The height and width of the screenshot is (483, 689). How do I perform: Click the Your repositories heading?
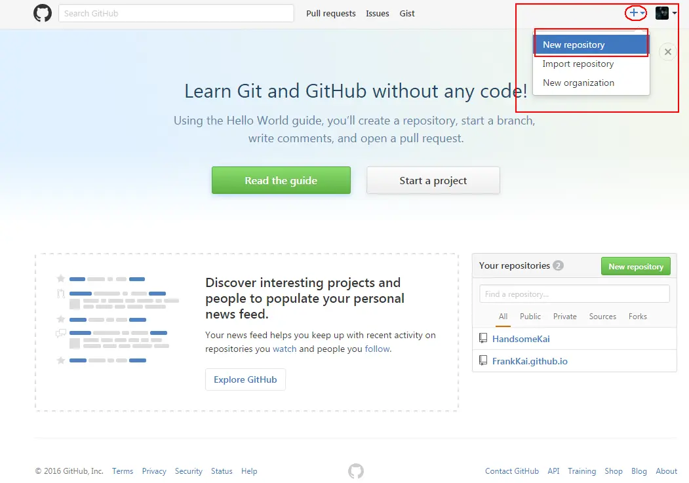(x=514, y=265)
